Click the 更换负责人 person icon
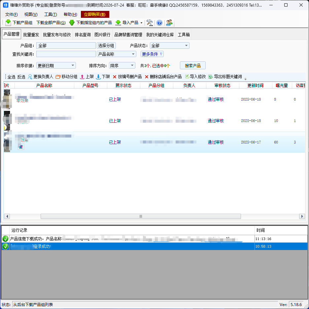This screenshot has width=309, height=309. 30,77
